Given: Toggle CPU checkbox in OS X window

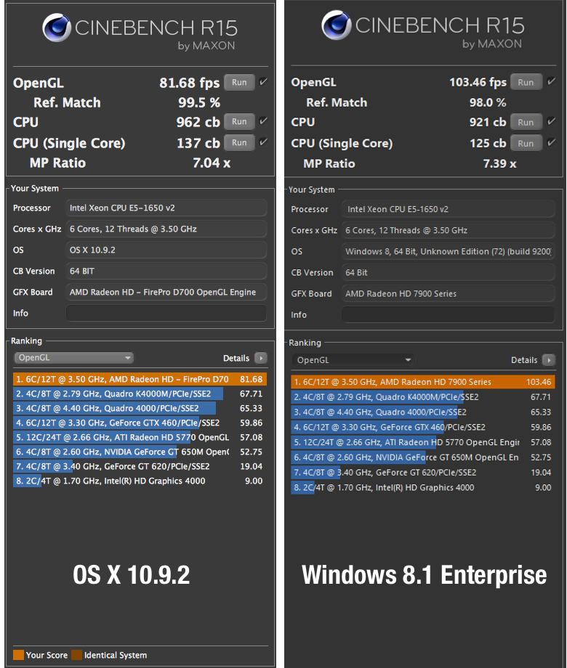Looking at the screenshot, I should [x=263, y=121].
